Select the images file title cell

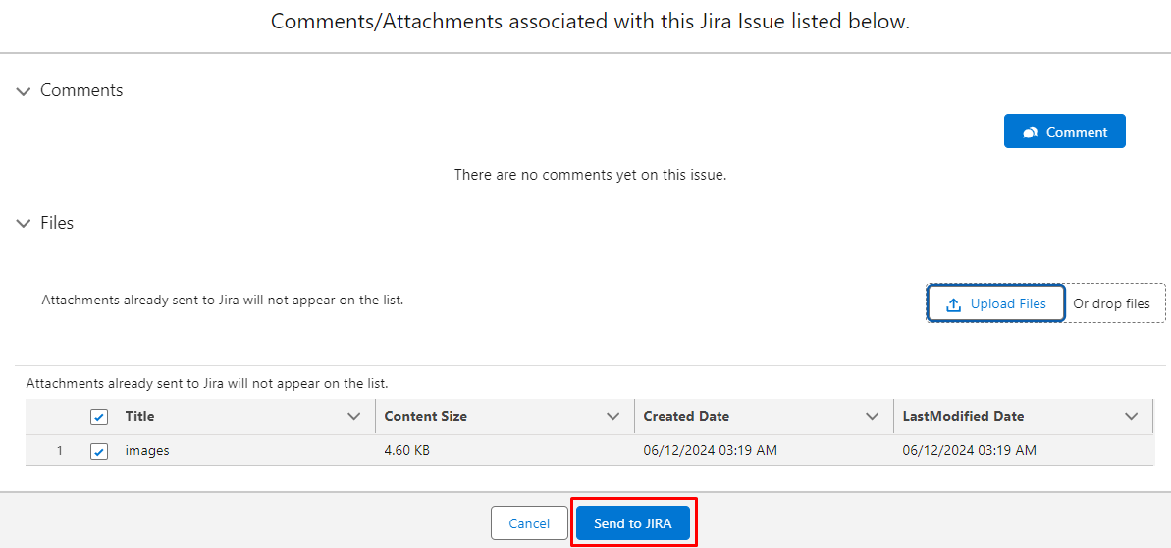point(147,451)
